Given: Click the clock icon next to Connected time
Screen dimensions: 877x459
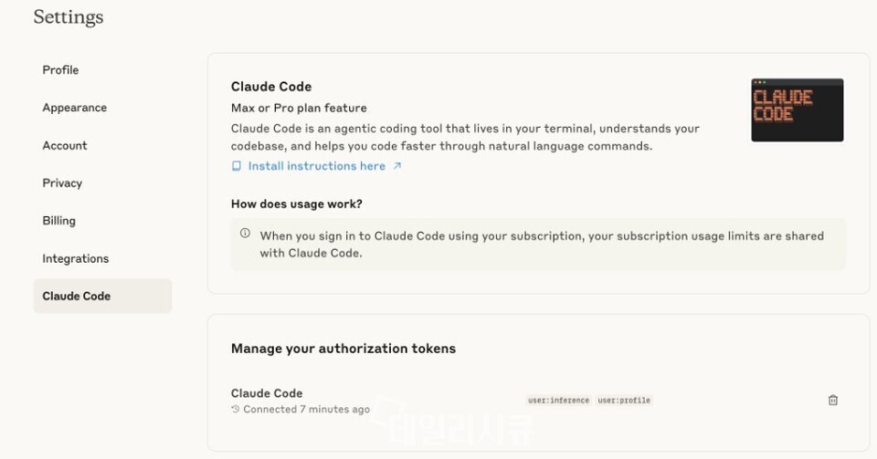Looking at the screenshot, I should pyautogui.click(x=236, y=410).
